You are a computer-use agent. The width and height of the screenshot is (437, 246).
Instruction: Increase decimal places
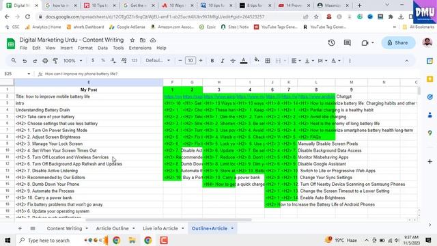tap(124, 61)
